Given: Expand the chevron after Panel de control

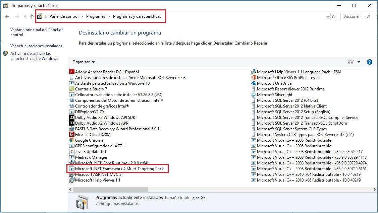Looking at the screenshot, I should click(x=82, y=16).
